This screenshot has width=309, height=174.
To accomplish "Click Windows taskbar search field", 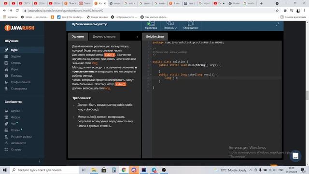I will 44,170.
